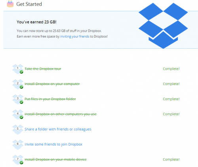Click 'Install Dropbox on other computers you use'
Screen dimensions: 198x167
61,114
